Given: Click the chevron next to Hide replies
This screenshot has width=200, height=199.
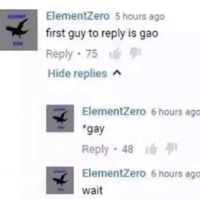Looking at the screenshot, I should [x=117, y=73].
